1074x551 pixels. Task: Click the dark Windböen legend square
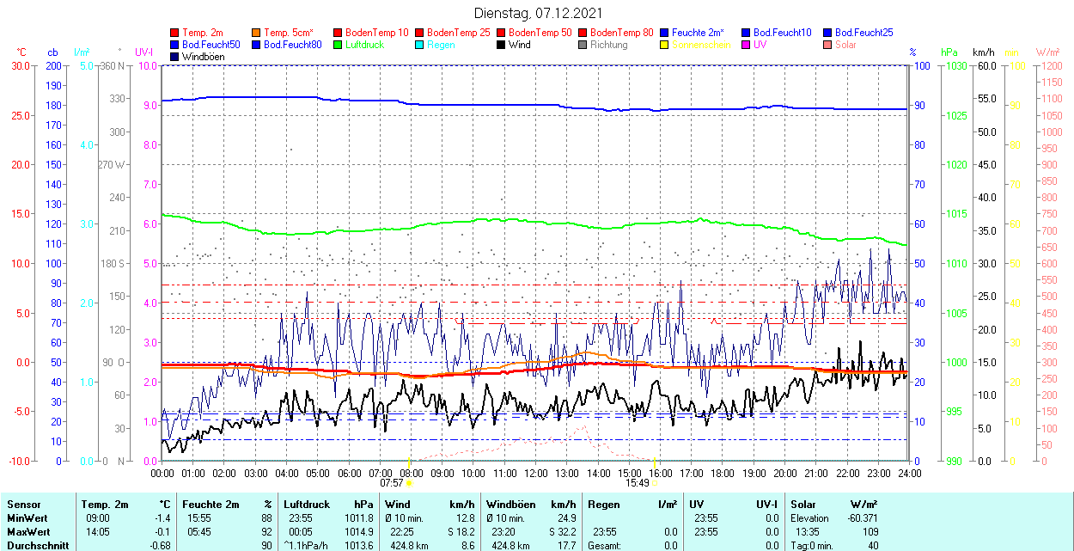(175, 57)
